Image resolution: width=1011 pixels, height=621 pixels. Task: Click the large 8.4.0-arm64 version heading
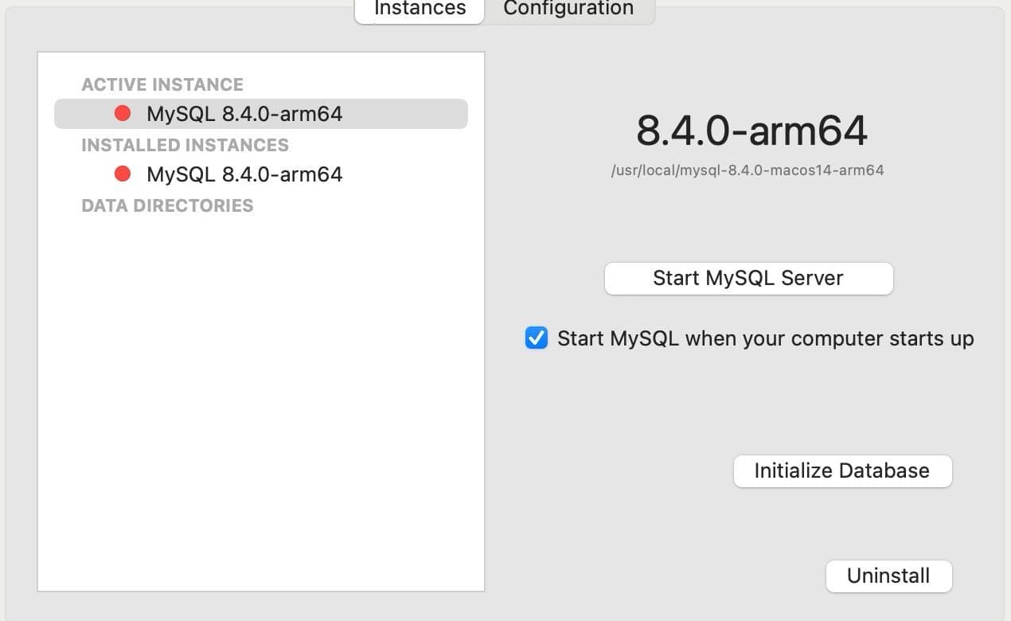(x=751, y=131)
